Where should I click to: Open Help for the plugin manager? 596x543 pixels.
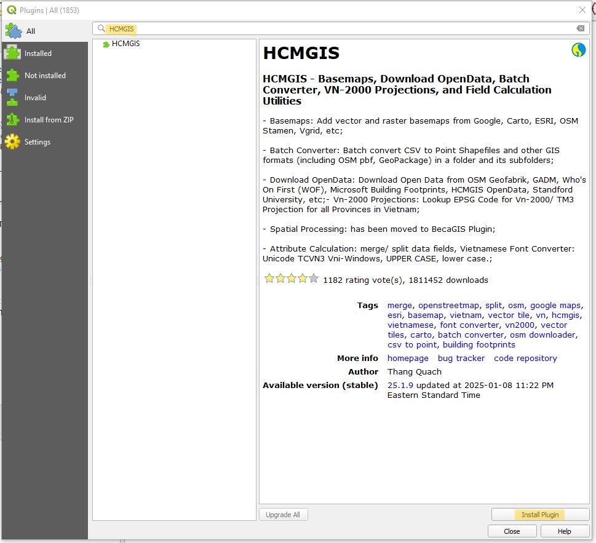[x=564, y=531]
